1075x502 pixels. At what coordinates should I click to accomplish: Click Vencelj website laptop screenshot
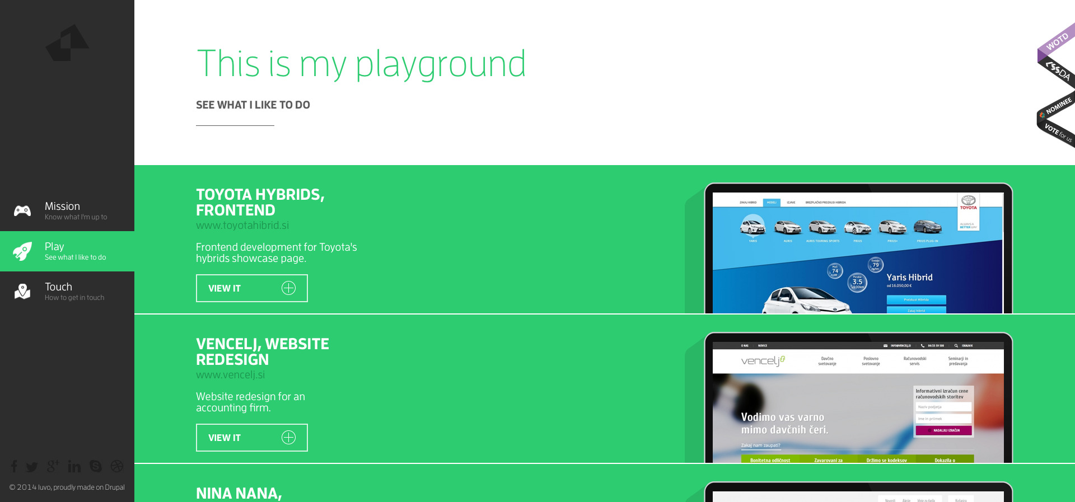858,398
